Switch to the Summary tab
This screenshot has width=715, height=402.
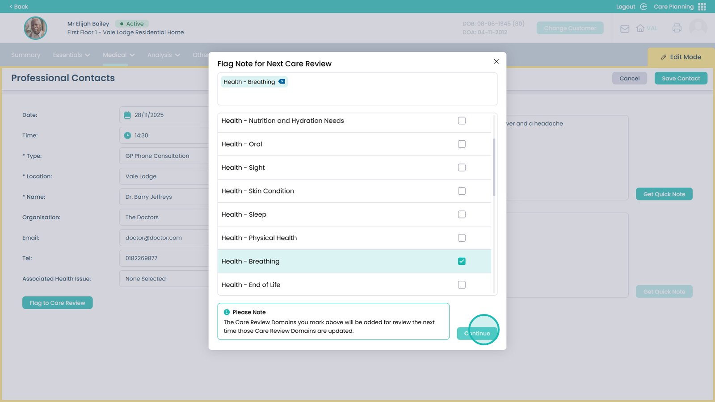point(25,55)
